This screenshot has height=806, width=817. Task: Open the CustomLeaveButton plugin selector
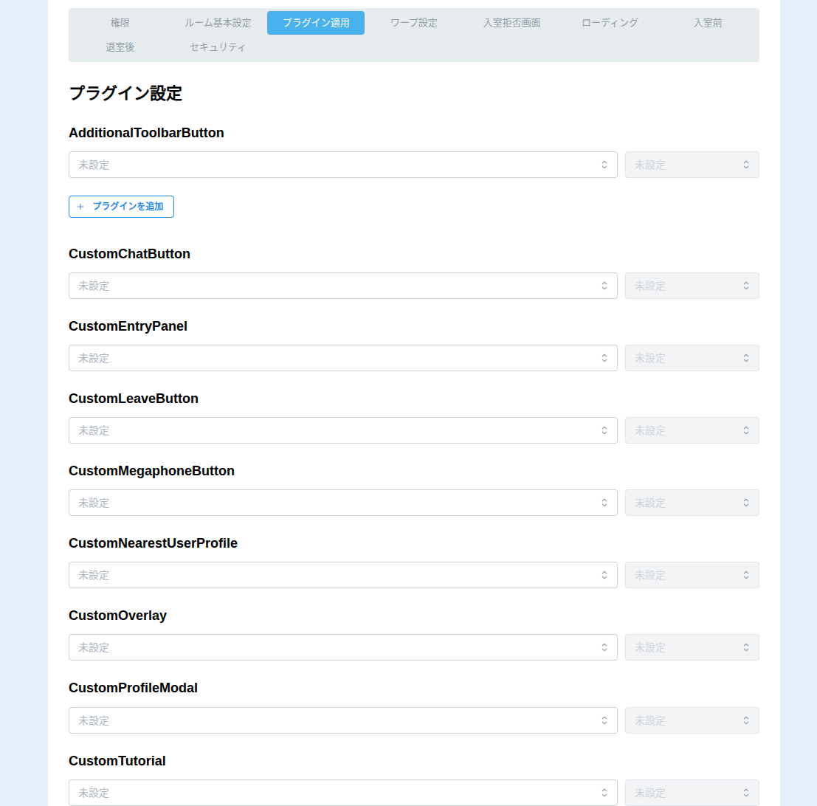pyautogui.click(x=342, y=430)
